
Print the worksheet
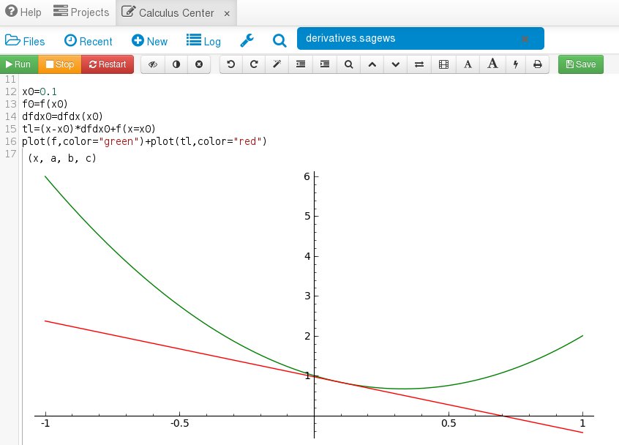click(538, 64)
